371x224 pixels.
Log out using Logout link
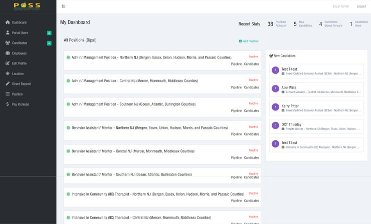point(361,6)
